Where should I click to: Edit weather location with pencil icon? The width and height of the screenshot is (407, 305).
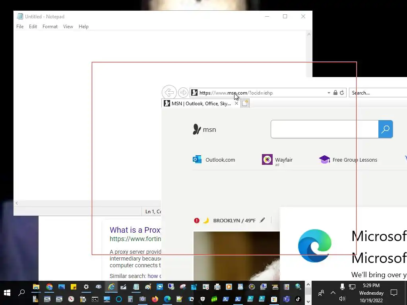[262, 220]
